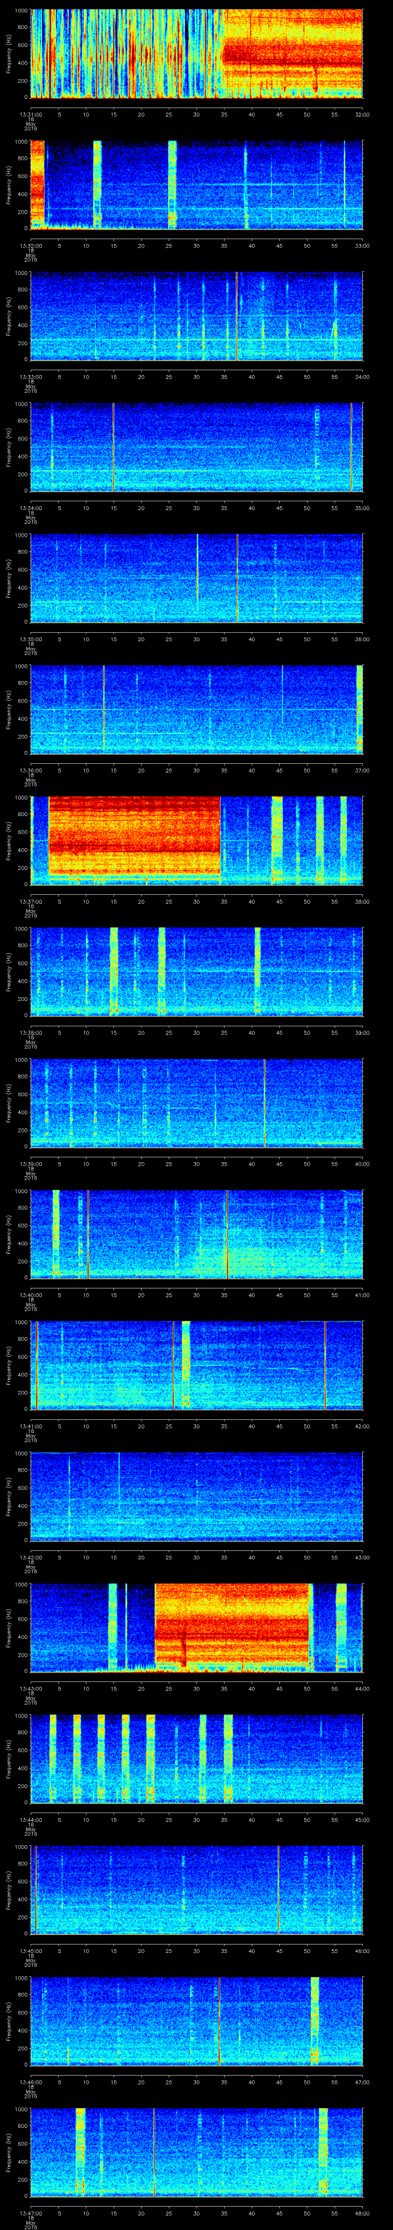This screenshot has height=2230, width=393.
Task: Select the spectrogram panel starting at 13:41:00
Action: coord(196,1366)
